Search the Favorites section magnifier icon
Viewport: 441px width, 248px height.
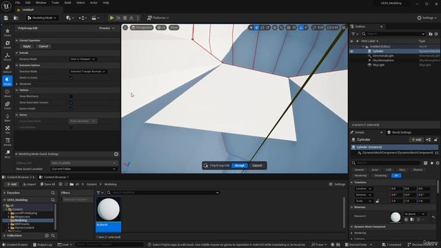(x=53, y=193)
